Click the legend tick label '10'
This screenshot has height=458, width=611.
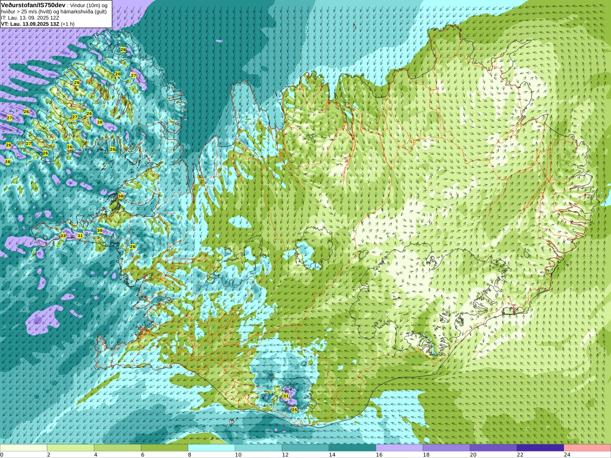(x=238, y=455)
